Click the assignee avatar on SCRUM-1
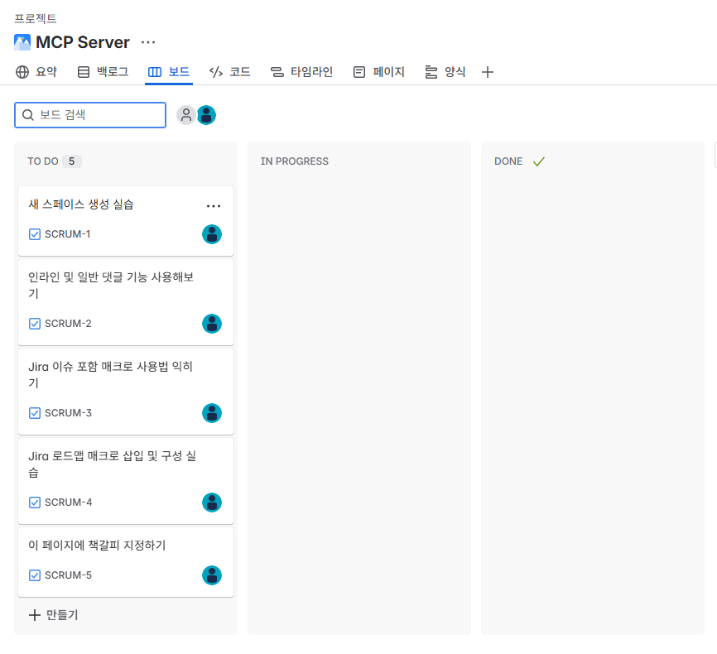This screenshot has height=654, width=717. (x=212, y=234)
